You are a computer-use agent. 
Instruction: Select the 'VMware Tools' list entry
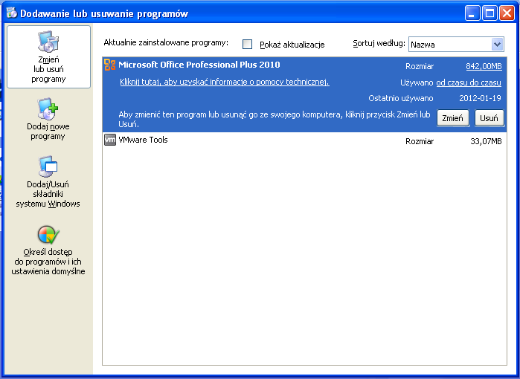point(304,140)
